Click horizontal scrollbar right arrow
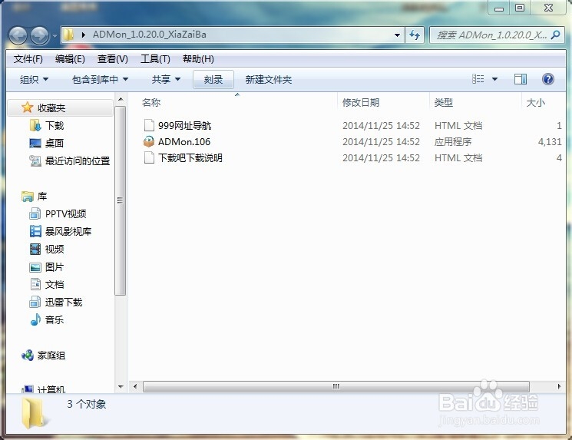The height and width of the screenshot is (440, 572). point(559,386)
